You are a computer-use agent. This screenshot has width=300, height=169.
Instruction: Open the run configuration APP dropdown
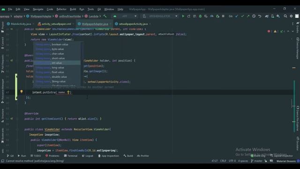[x=125, y=16]
